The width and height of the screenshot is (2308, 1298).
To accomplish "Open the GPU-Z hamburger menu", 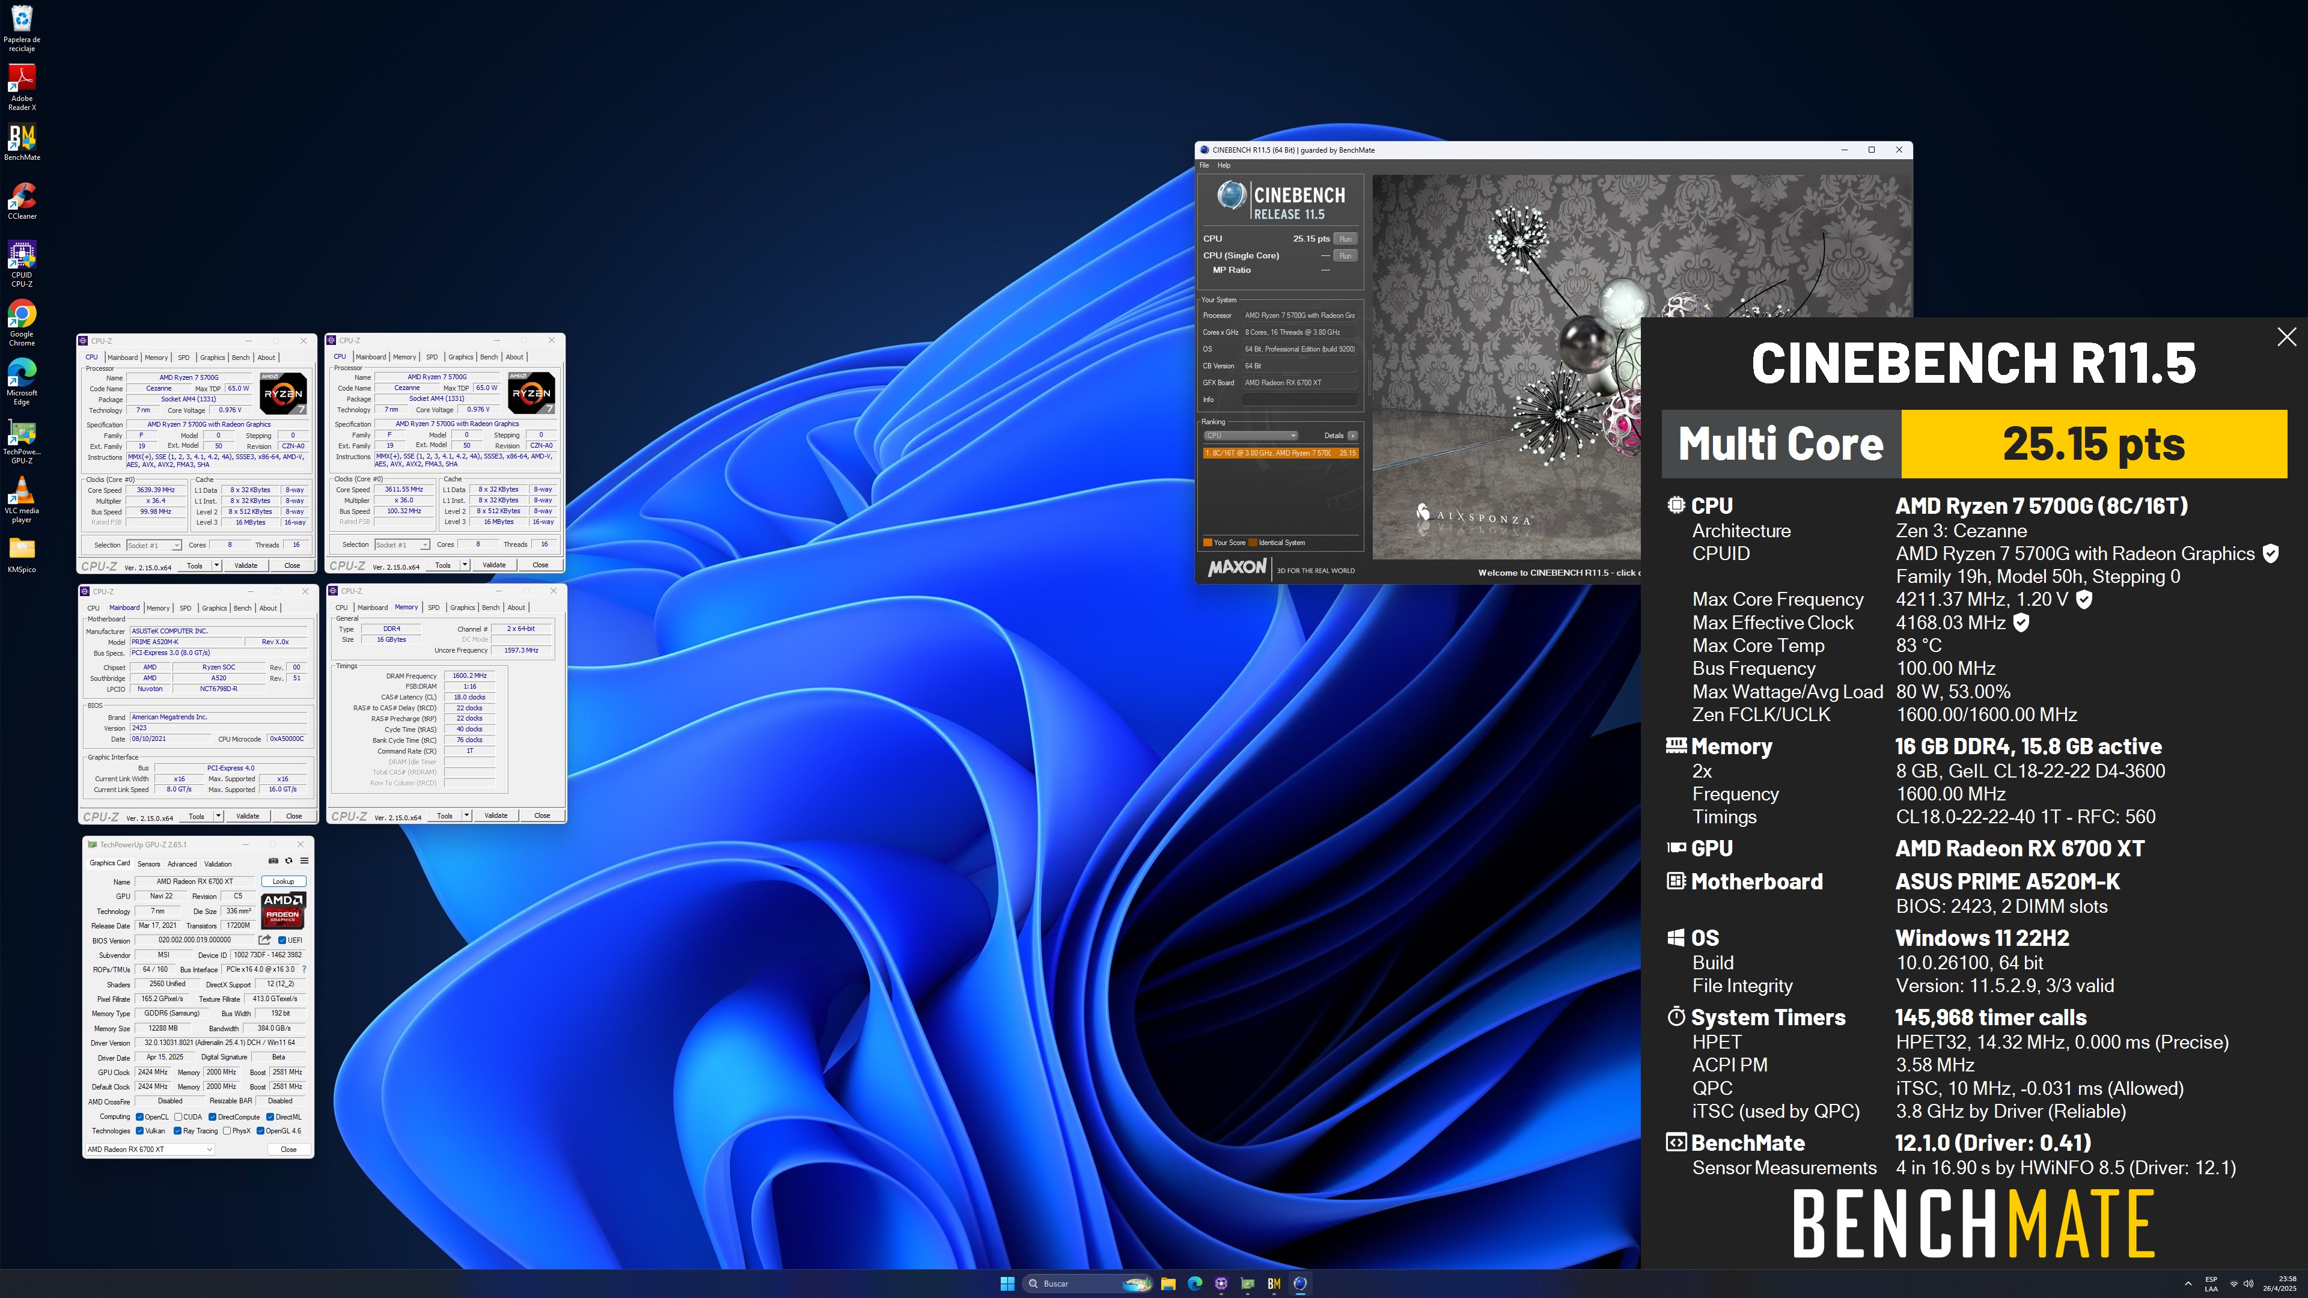I will 304,861.
